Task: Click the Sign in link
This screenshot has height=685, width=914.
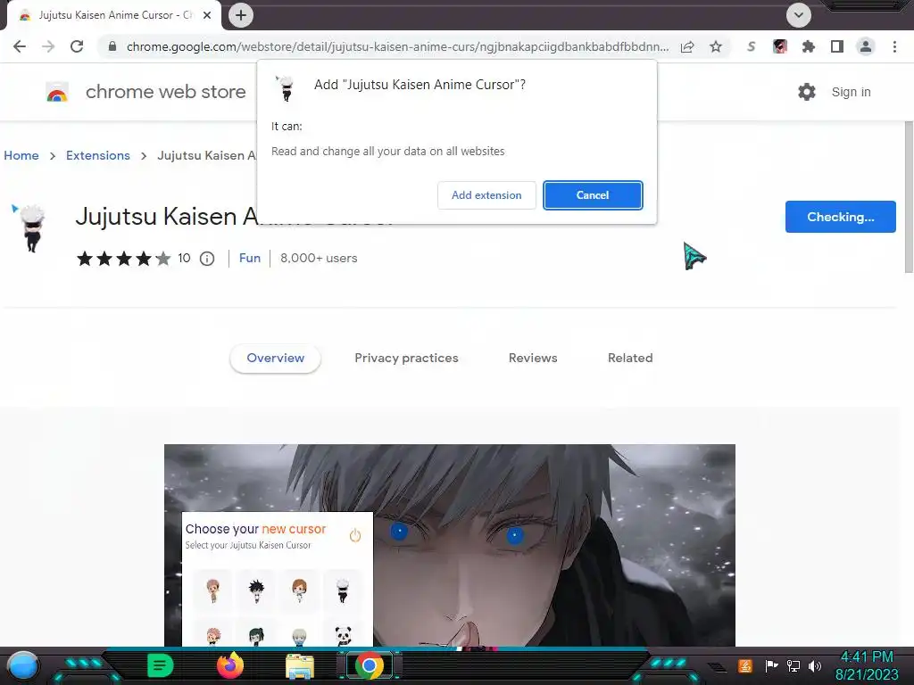Action: click(851, 92)
